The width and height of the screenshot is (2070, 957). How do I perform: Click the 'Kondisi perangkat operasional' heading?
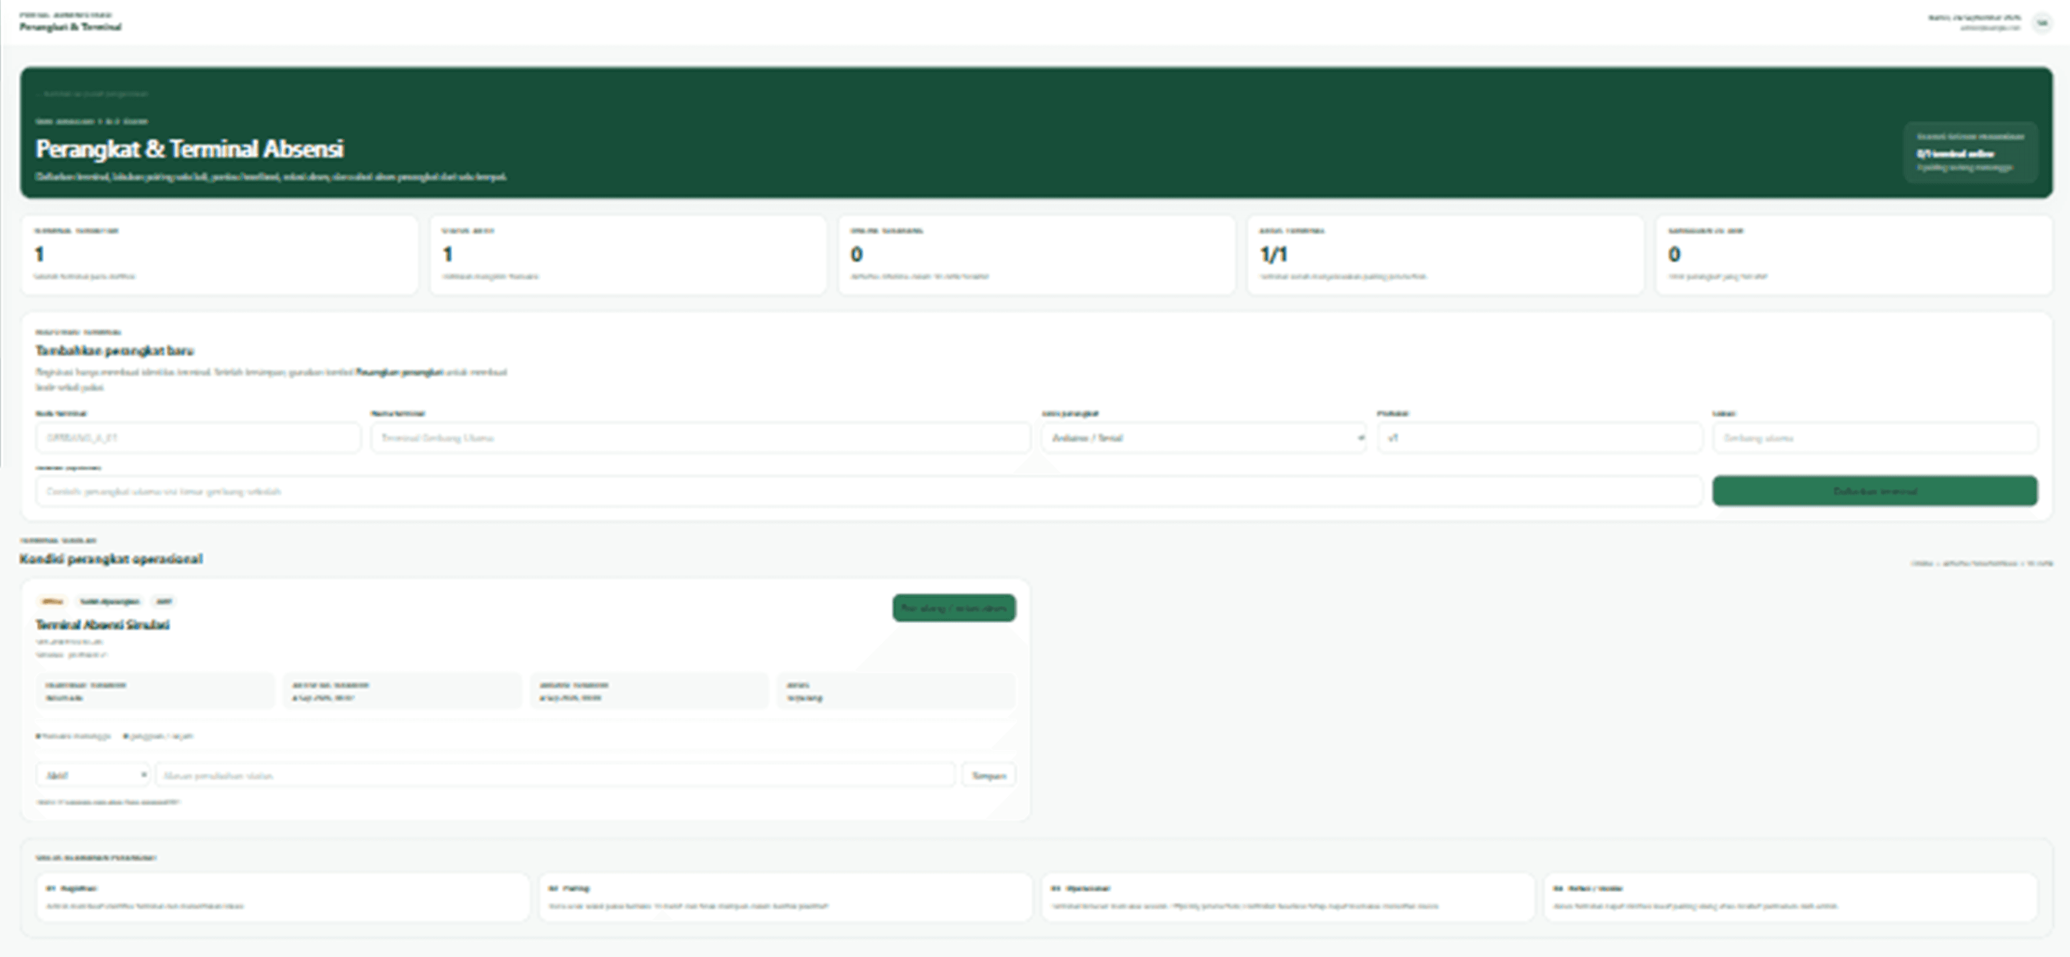click(x=111, y=558)
